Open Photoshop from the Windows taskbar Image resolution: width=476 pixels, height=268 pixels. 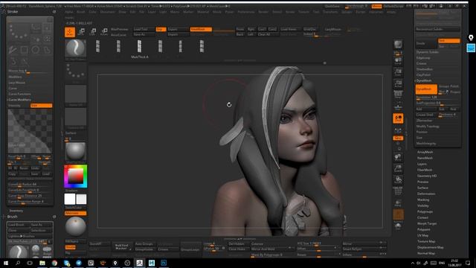pyautogui.click(x=164, y=263)
